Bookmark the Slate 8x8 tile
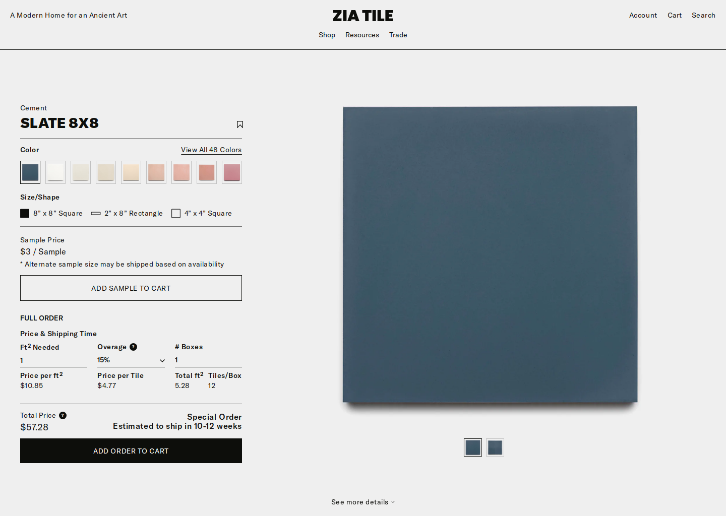The image size is (726, 516). click(x=240, y=124)
